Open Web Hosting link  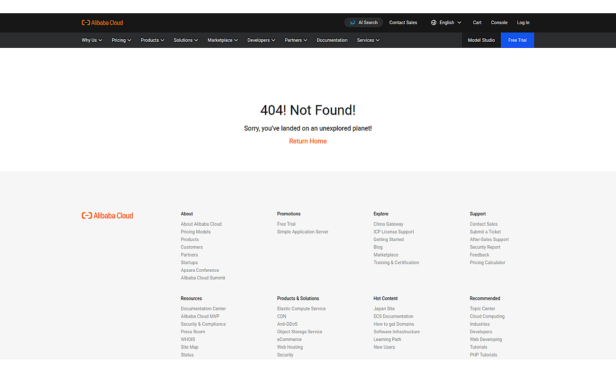pyautogui.click(x=290, y=347)
